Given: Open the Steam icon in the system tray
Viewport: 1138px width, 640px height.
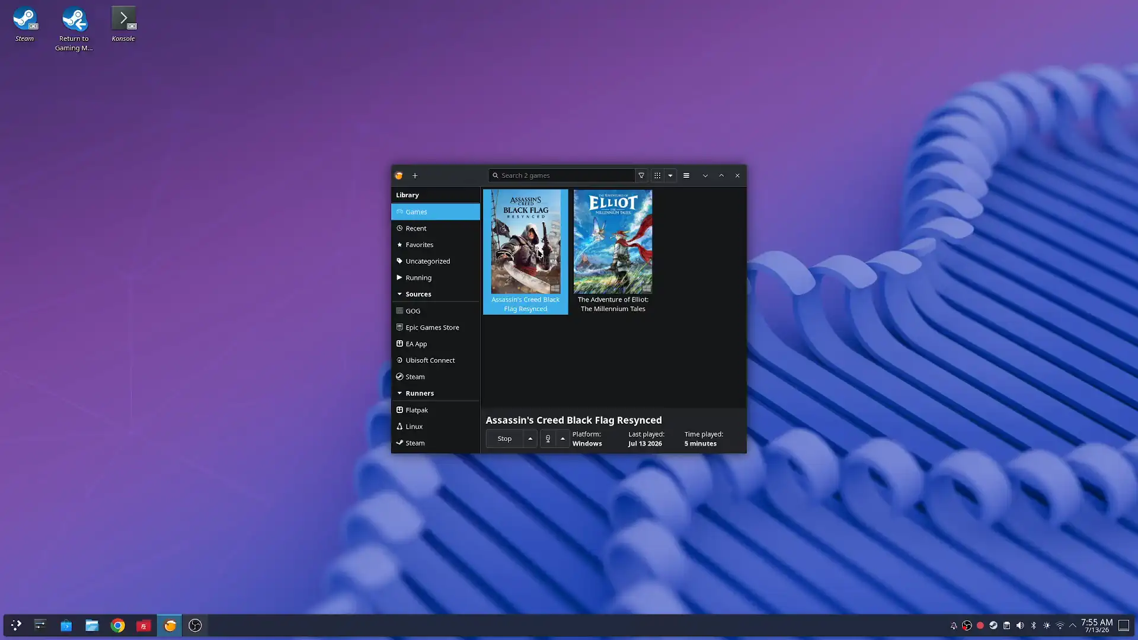Looking at the screenshot, I should [993, 626].
